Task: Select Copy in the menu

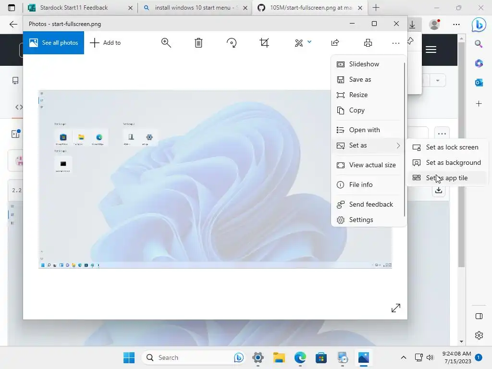Action: pos(368,110)
